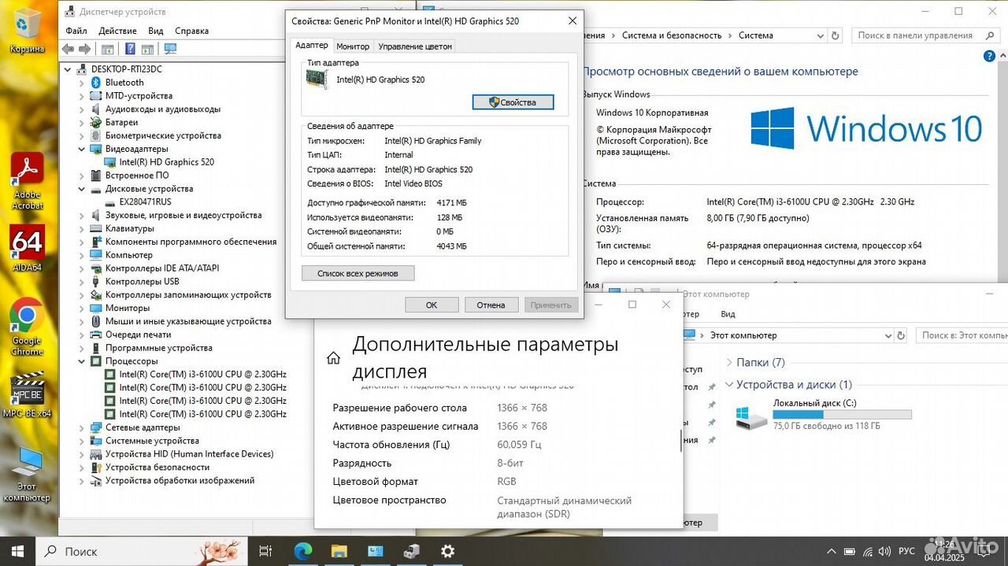Open the Adobe Acrobat desktop shortcut

(27, 181)
